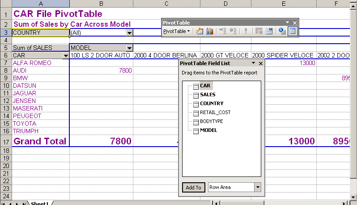Viewport: 357px width, 205px height.
Task: Click the Add To button
Action: 194,188
